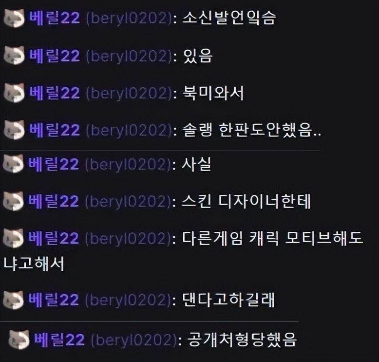Screen dimensions: 379x362
Task: Click the wrapped text 냐고해서
Action: click(34, 263)
